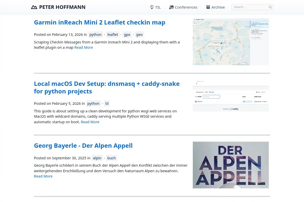Open the Archive menu item

pos(215,7)
